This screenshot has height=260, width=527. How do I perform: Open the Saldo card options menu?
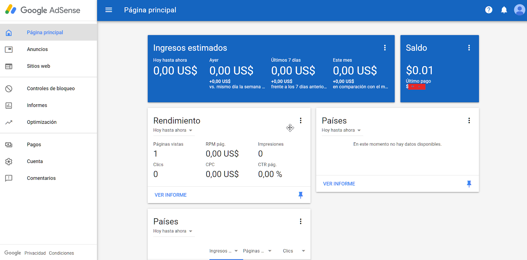tap(469, 48)
